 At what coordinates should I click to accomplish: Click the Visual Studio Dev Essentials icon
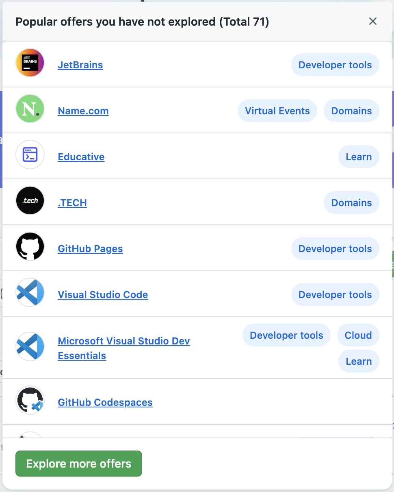pos(30,346)
